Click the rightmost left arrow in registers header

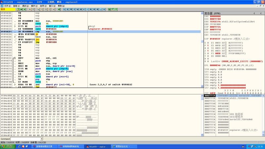261,13
